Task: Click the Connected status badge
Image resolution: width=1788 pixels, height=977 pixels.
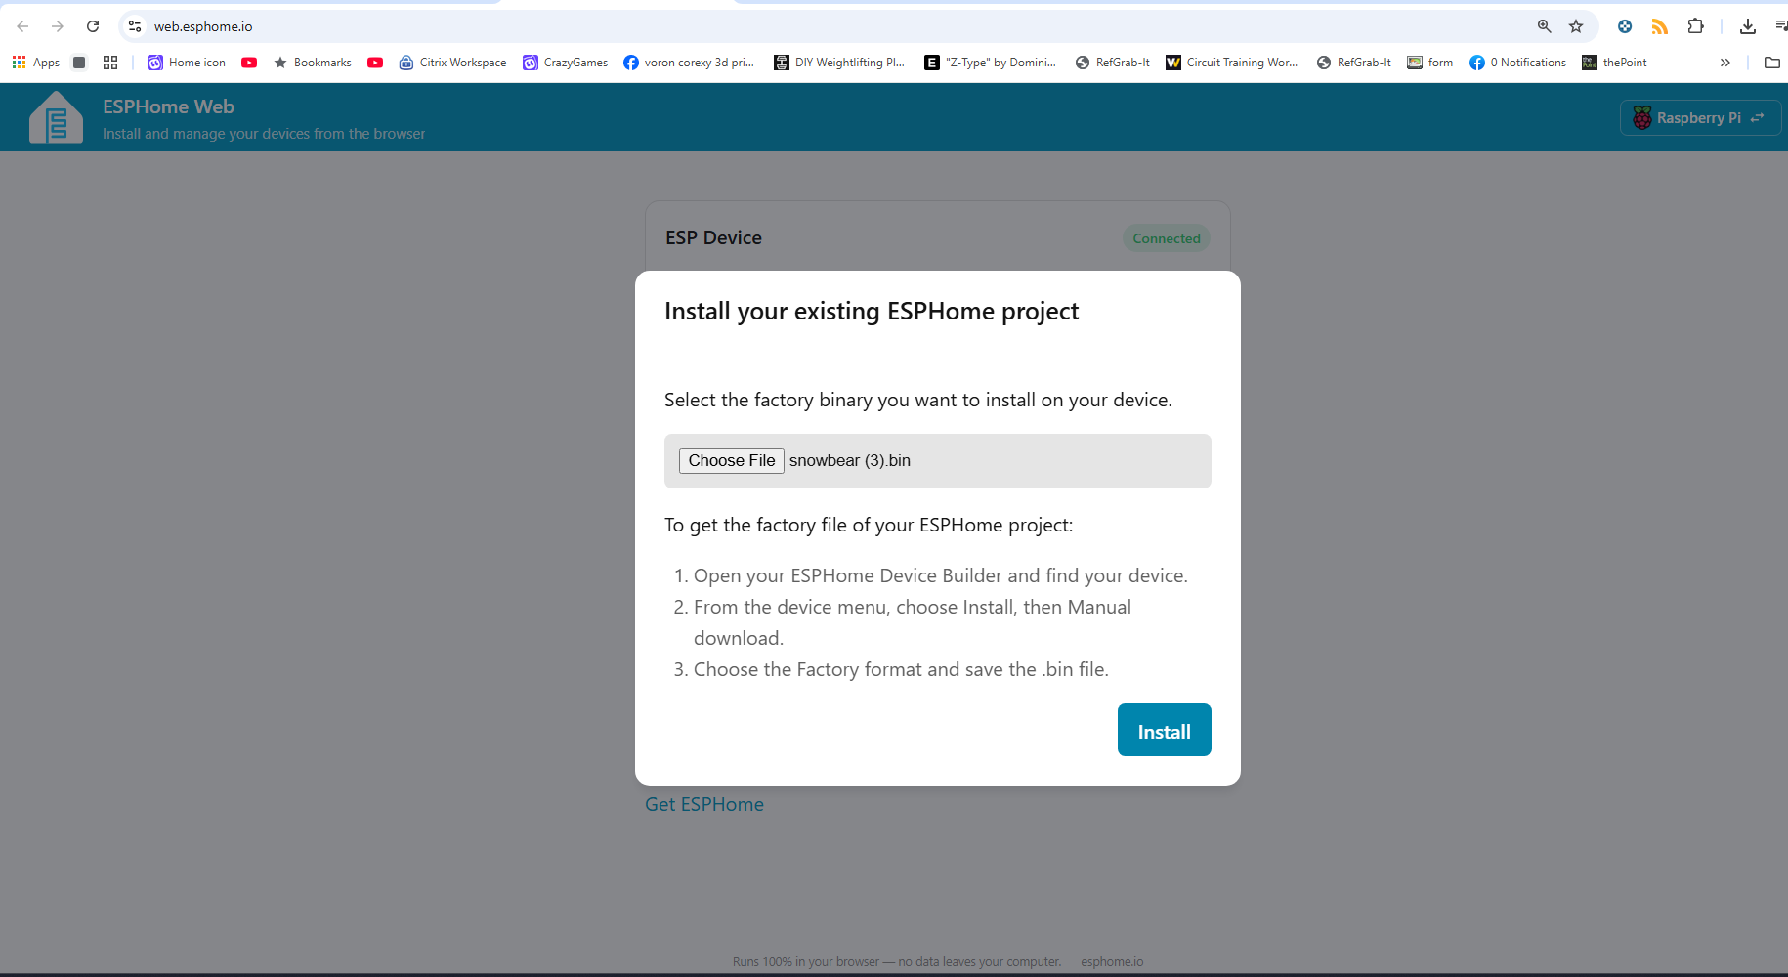Action: [1166, 238]
